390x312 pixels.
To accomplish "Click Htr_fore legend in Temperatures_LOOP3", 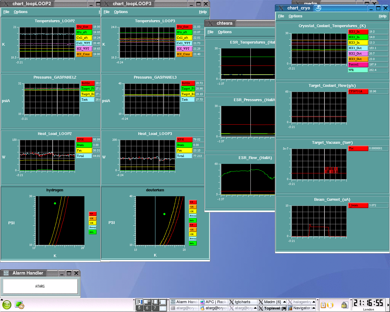I will (184, 27).
